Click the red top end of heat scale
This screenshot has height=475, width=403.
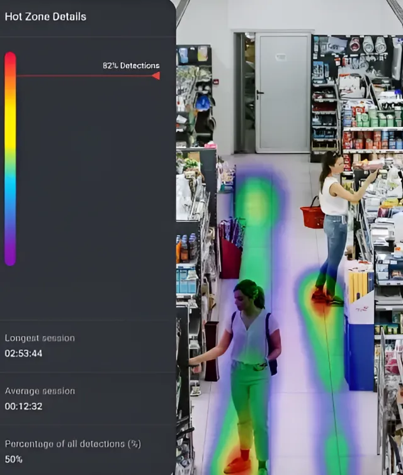pos(10,59)
